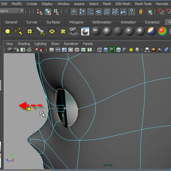Toggle wireframe on shaded icon

[x=118, y=50]
